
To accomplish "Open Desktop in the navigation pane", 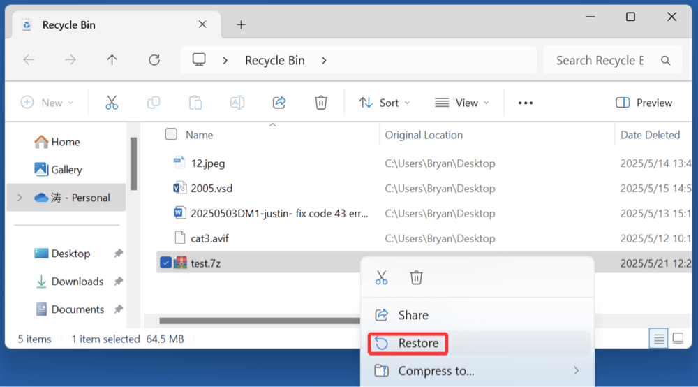I will coord(62,254).
